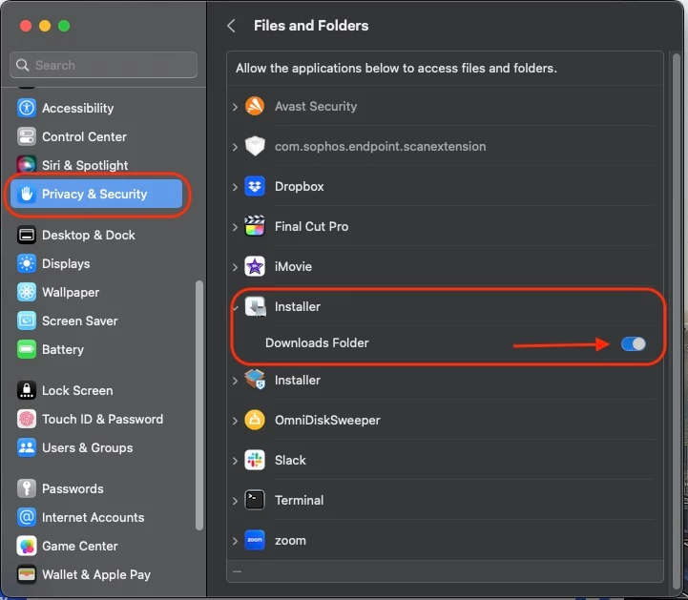688x600 pixels.
Task: Open the Displays settings pane
Action: tap(66, 263)
